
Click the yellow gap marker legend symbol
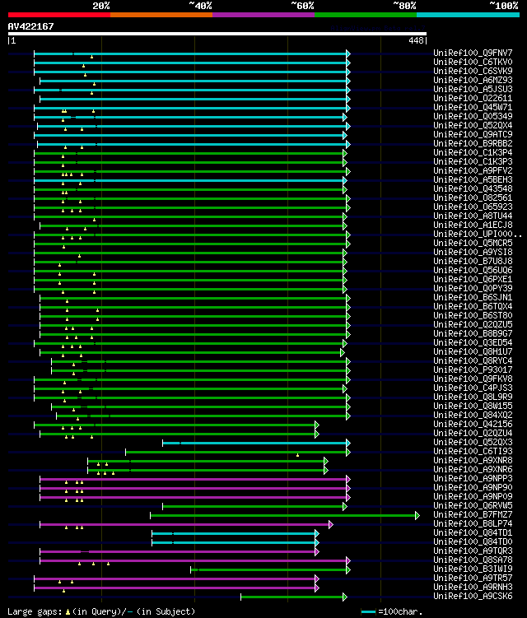pyautogui.click(x=68, y=612)
